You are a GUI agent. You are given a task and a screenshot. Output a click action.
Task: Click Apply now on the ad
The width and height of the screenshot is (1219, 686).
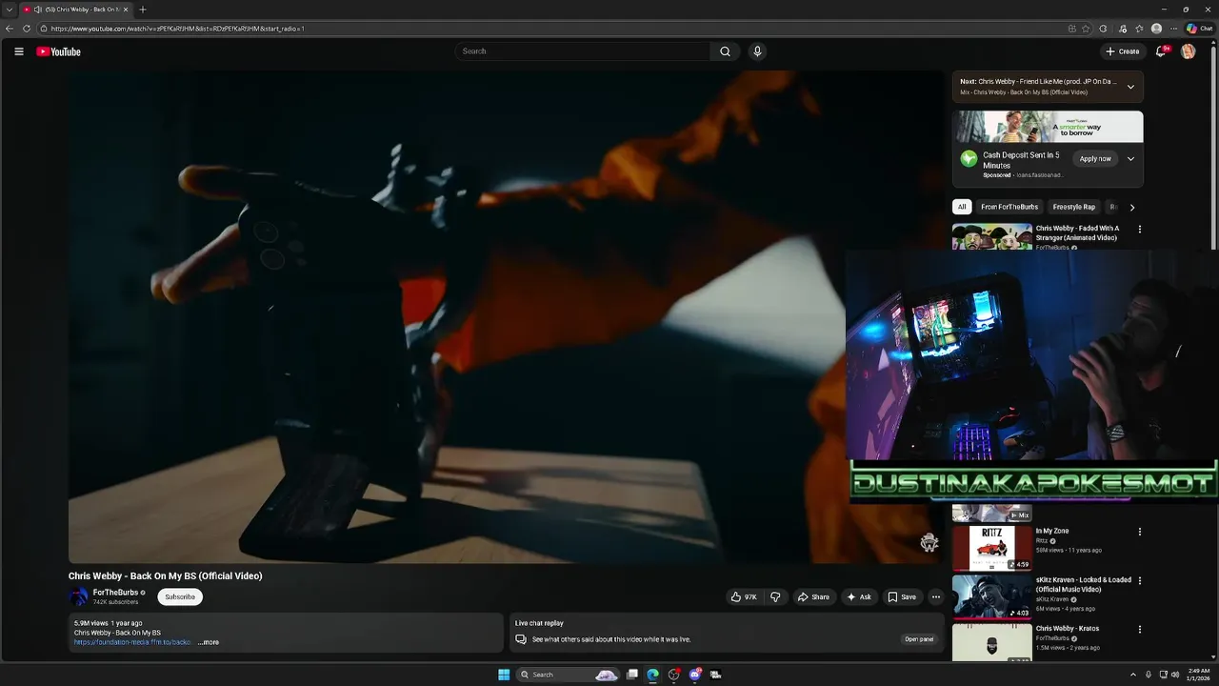1095,159
